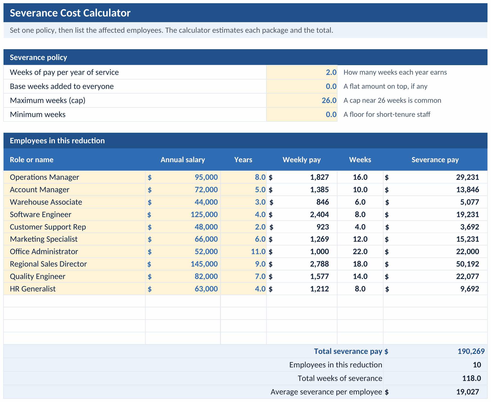Select the employees count value 10
The height and width of the screenshot is (402, 491).
[x=435, y=365]
